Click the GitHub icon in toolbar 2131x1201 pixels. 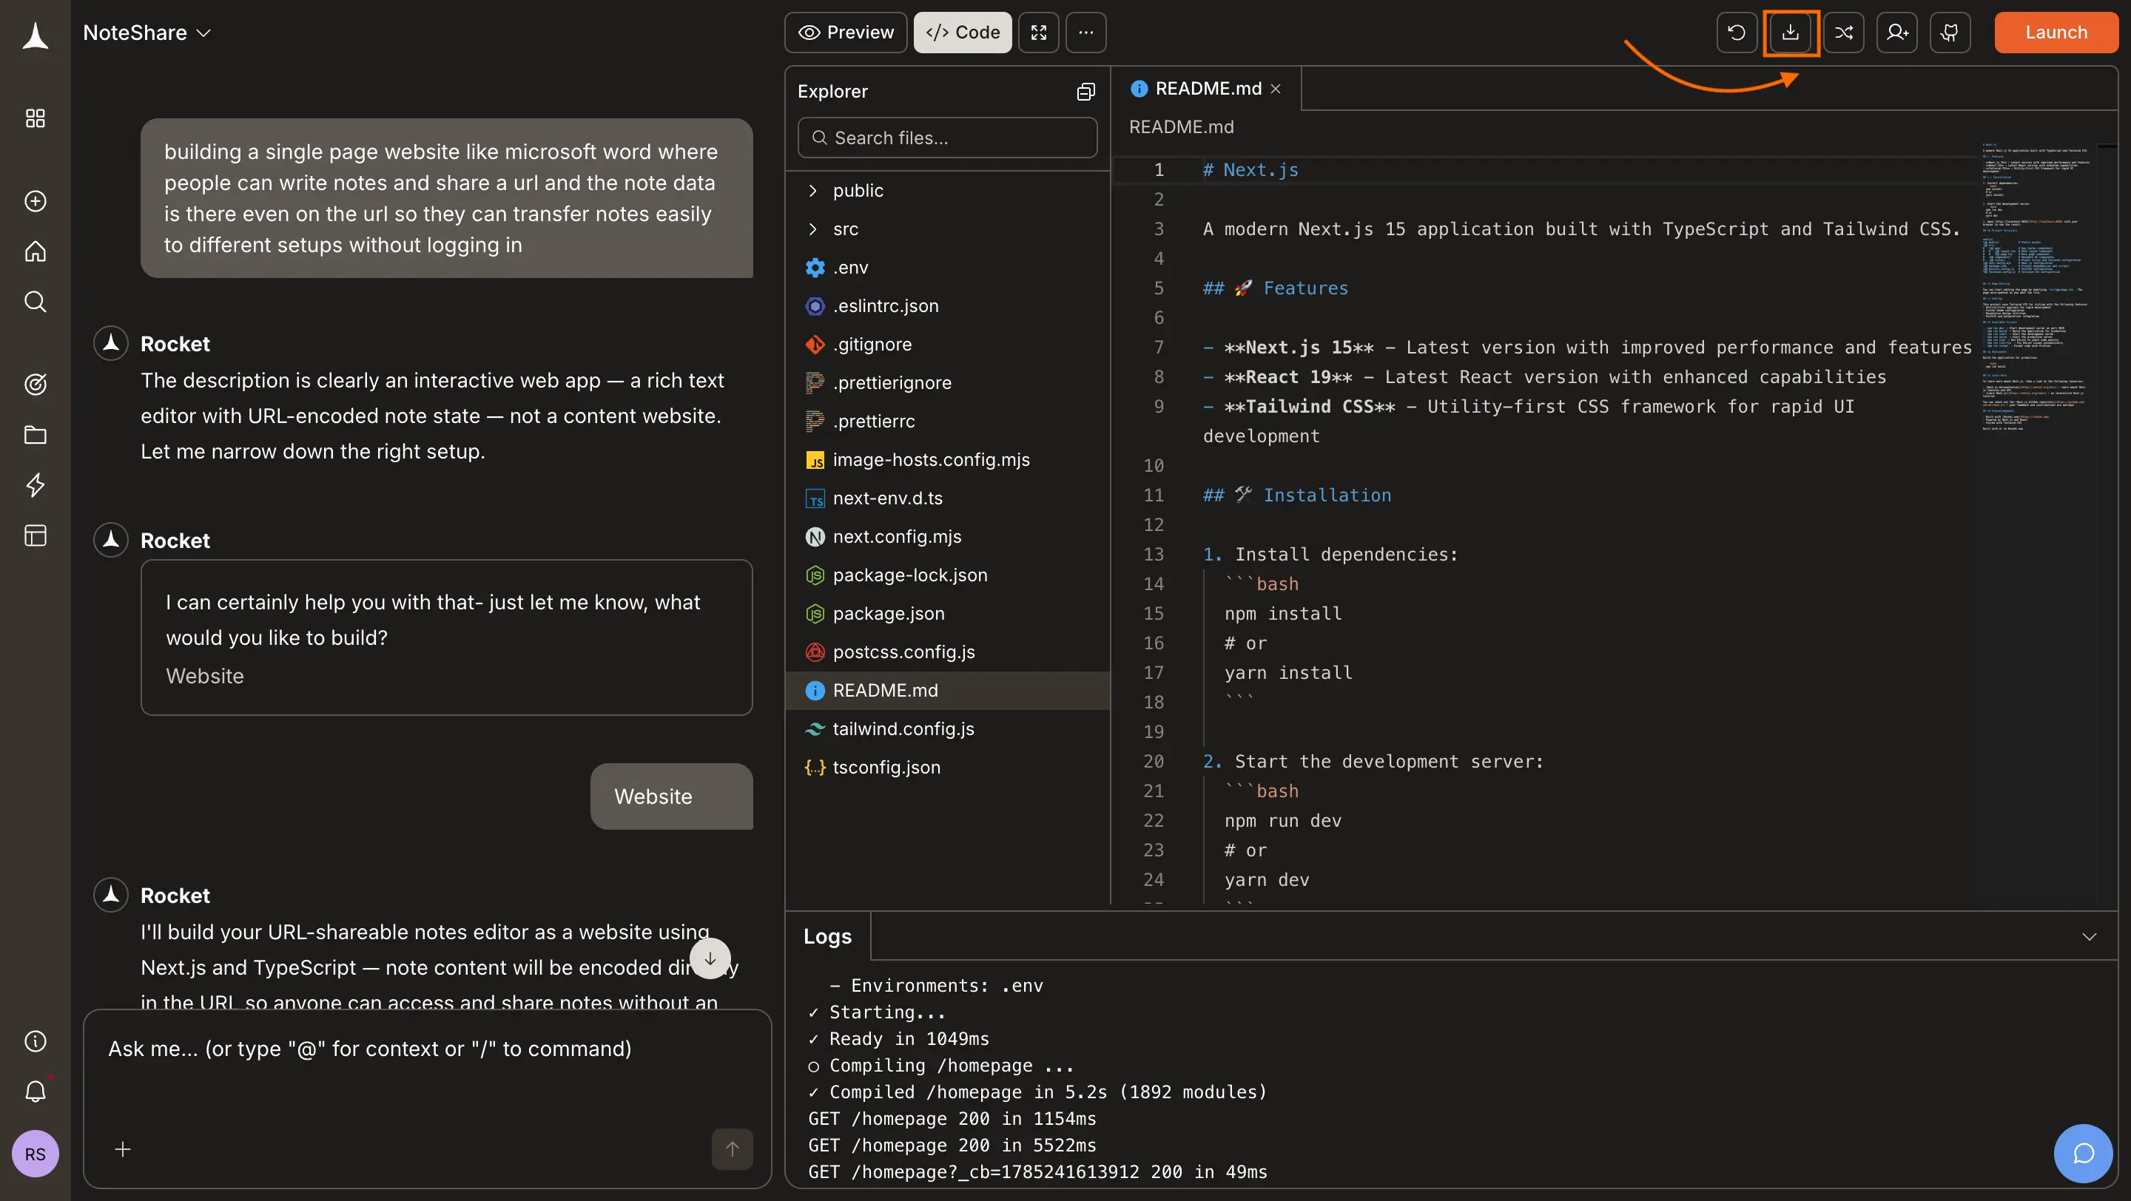1950,33
